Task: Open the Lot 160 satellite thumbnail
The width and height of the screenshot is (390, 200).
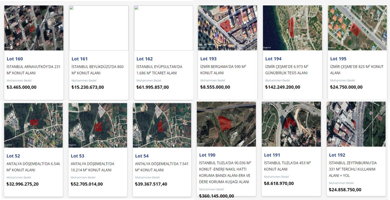Action: [34, 28]
